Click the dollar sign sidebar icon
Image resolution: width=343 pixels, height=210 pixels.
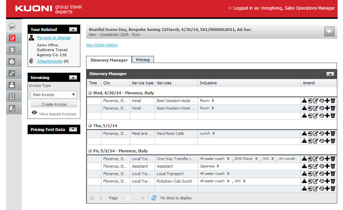[12, 50]
